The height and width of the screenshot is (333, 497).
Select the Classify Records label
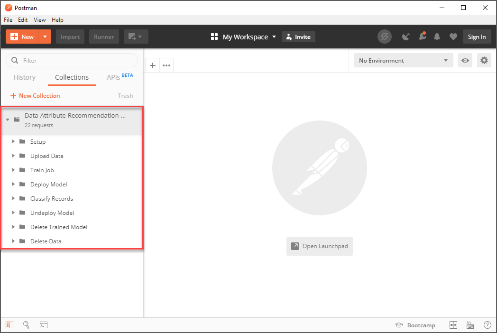[52, 199]
